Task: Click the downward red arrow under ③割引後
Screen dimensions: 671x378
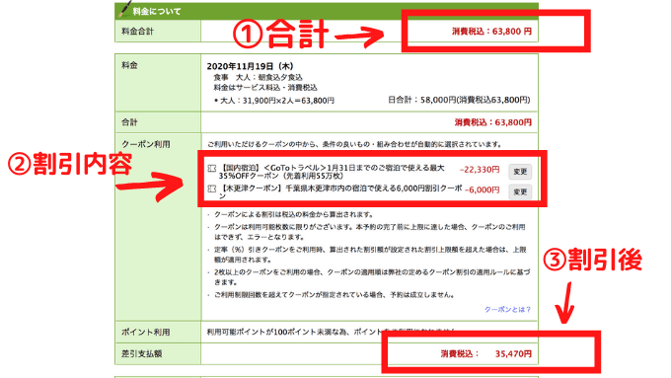Action: [x=565, y=302]
